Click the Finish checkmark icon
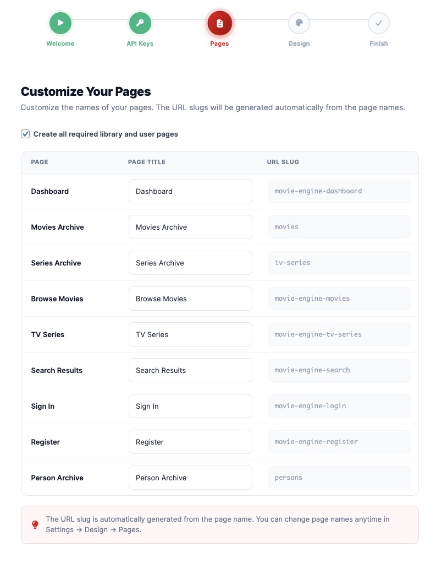The height and width of the screenshot is (563, 436). point(379,23)
